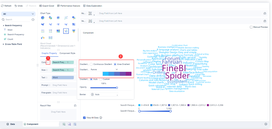Uncheck the View All Data checkbox
This screenshot has width=272, height=129.
(84, 118)
